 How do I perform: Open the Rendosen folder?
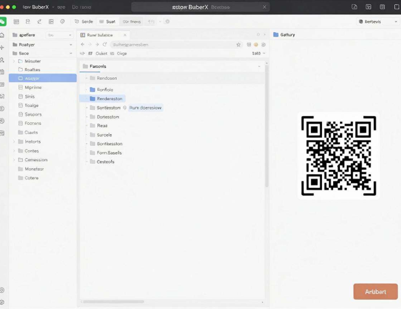click(x=107, y=78)
